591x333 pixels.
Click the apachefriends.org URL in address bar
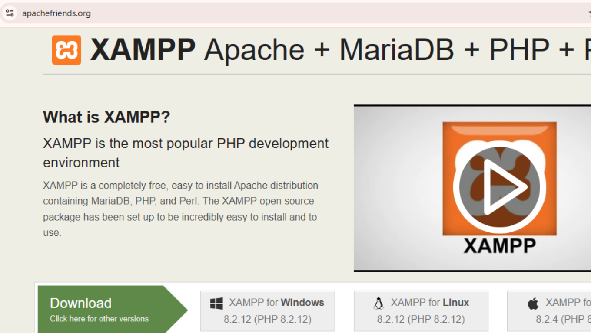coord(56,13)
